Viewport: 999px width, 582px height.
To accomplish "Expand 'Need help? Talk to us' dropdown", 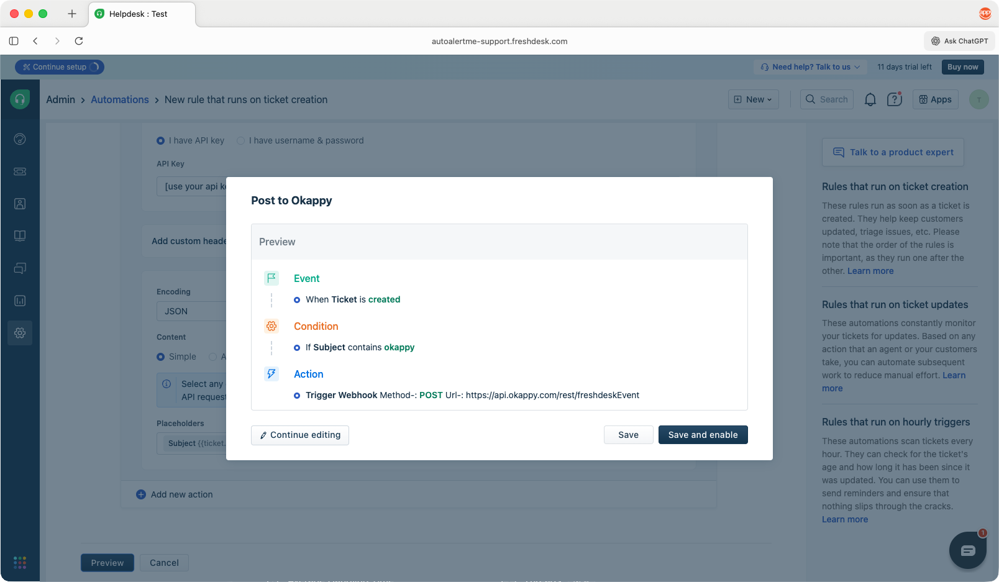I will click(810, 67).
